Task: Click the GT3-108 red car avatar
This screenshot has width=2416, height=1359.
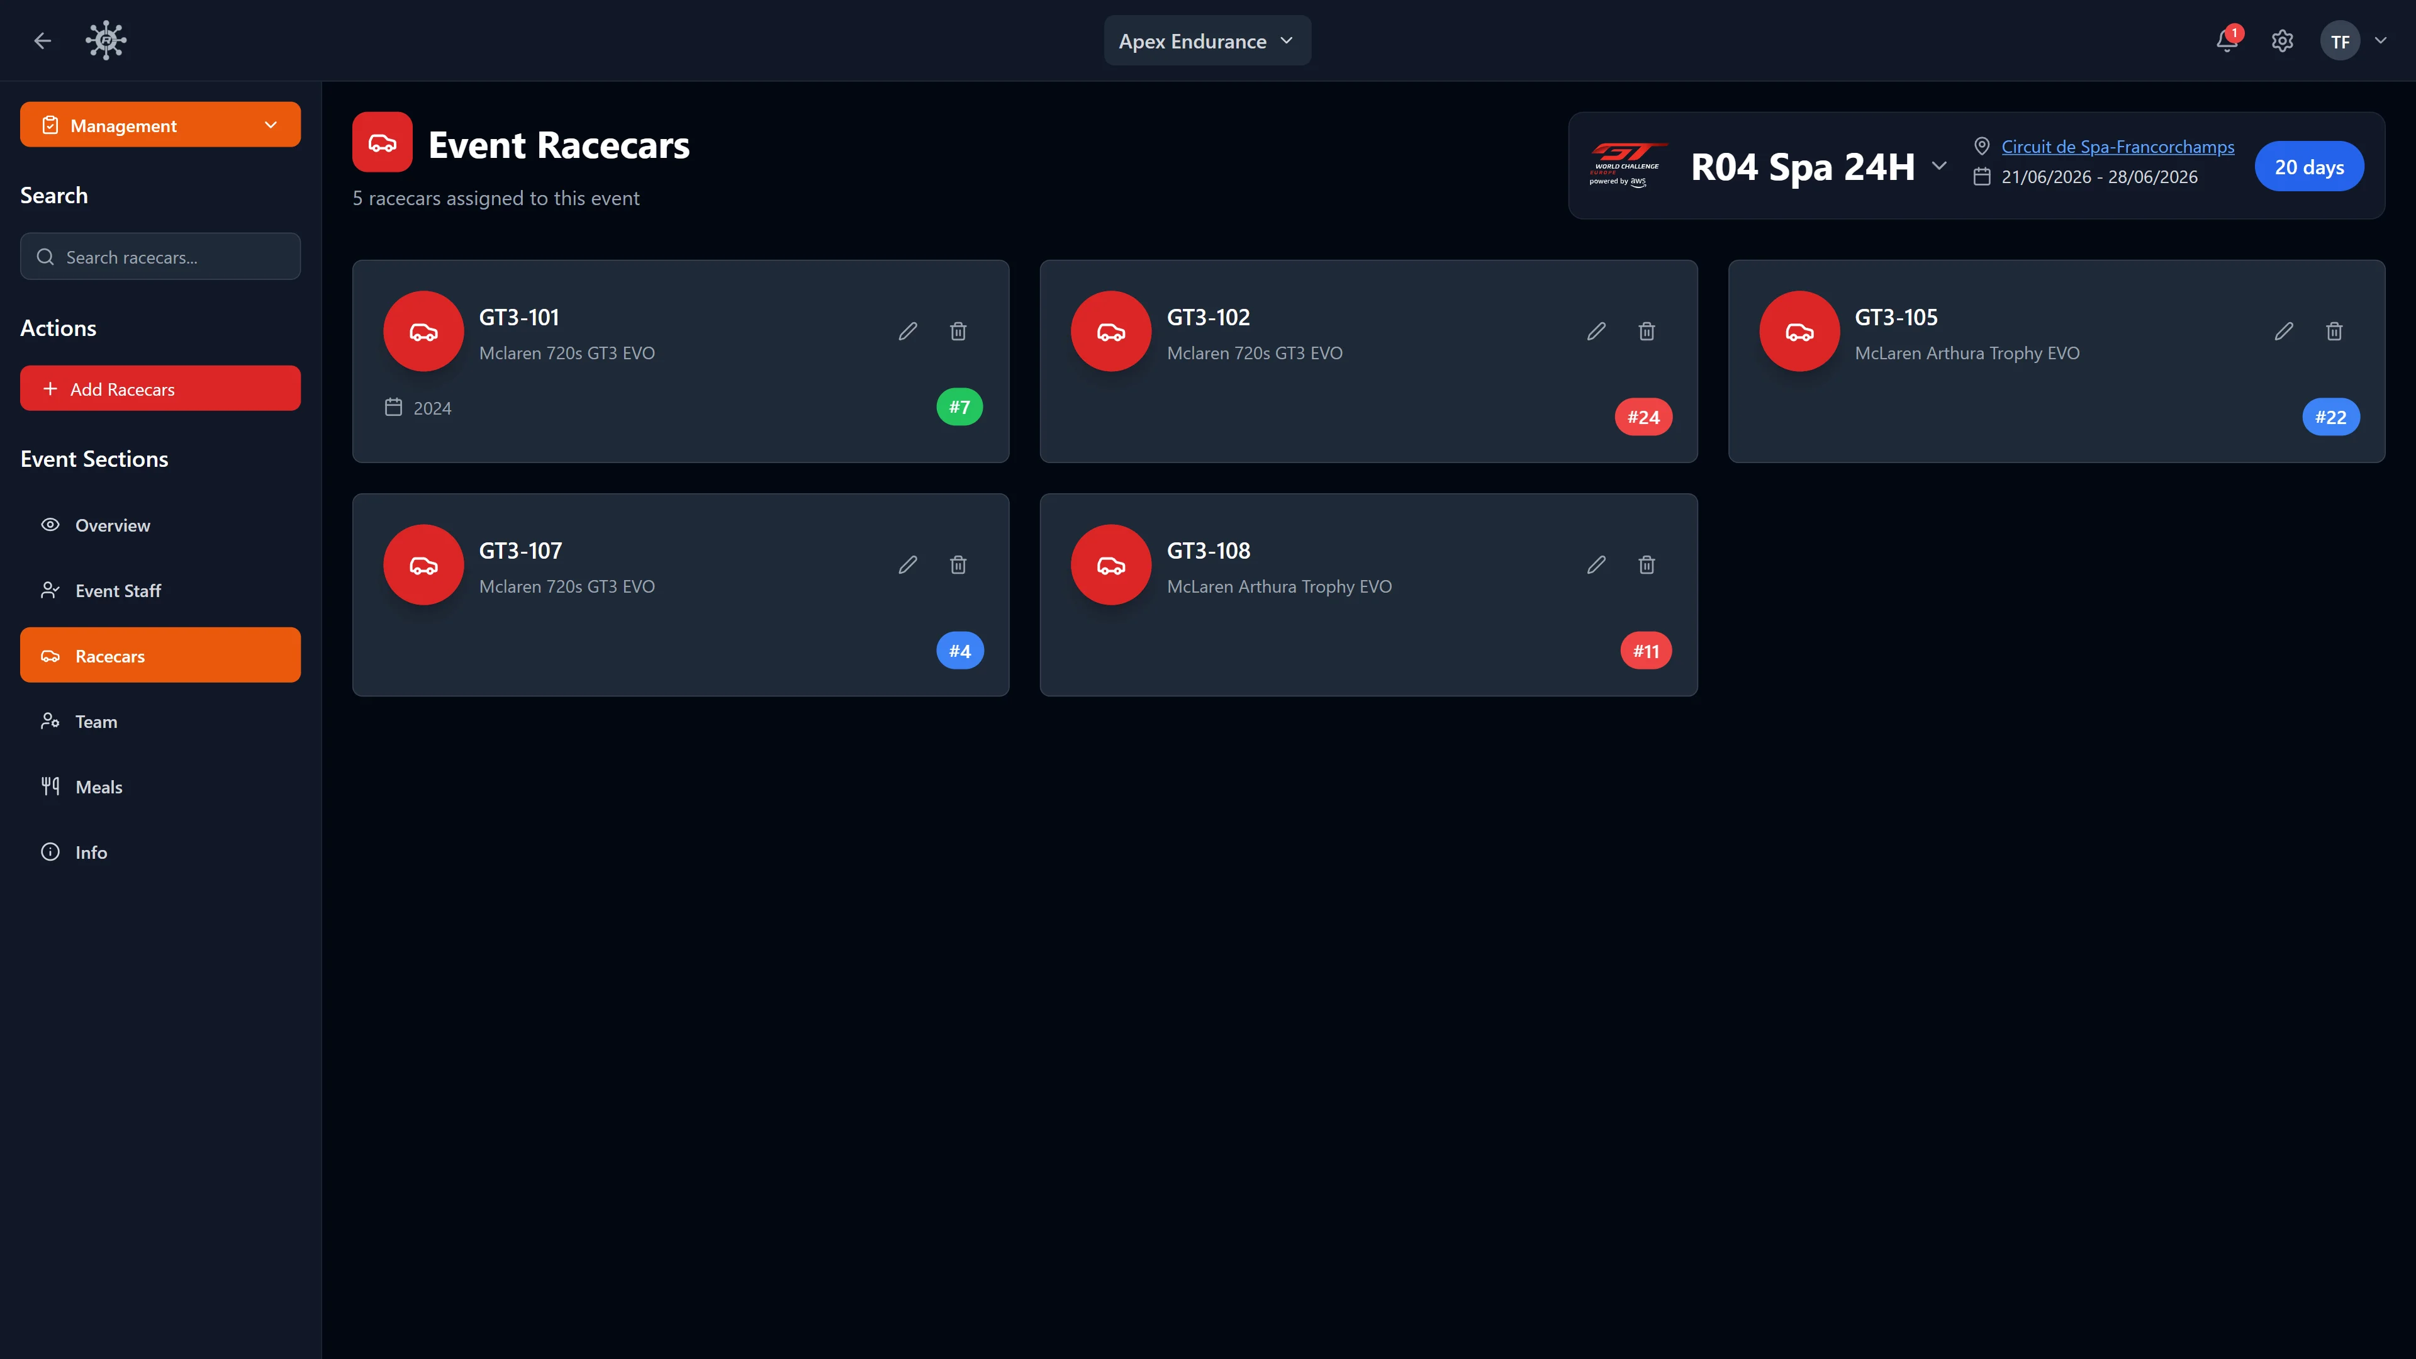Action: click(x=1110, y=564)
